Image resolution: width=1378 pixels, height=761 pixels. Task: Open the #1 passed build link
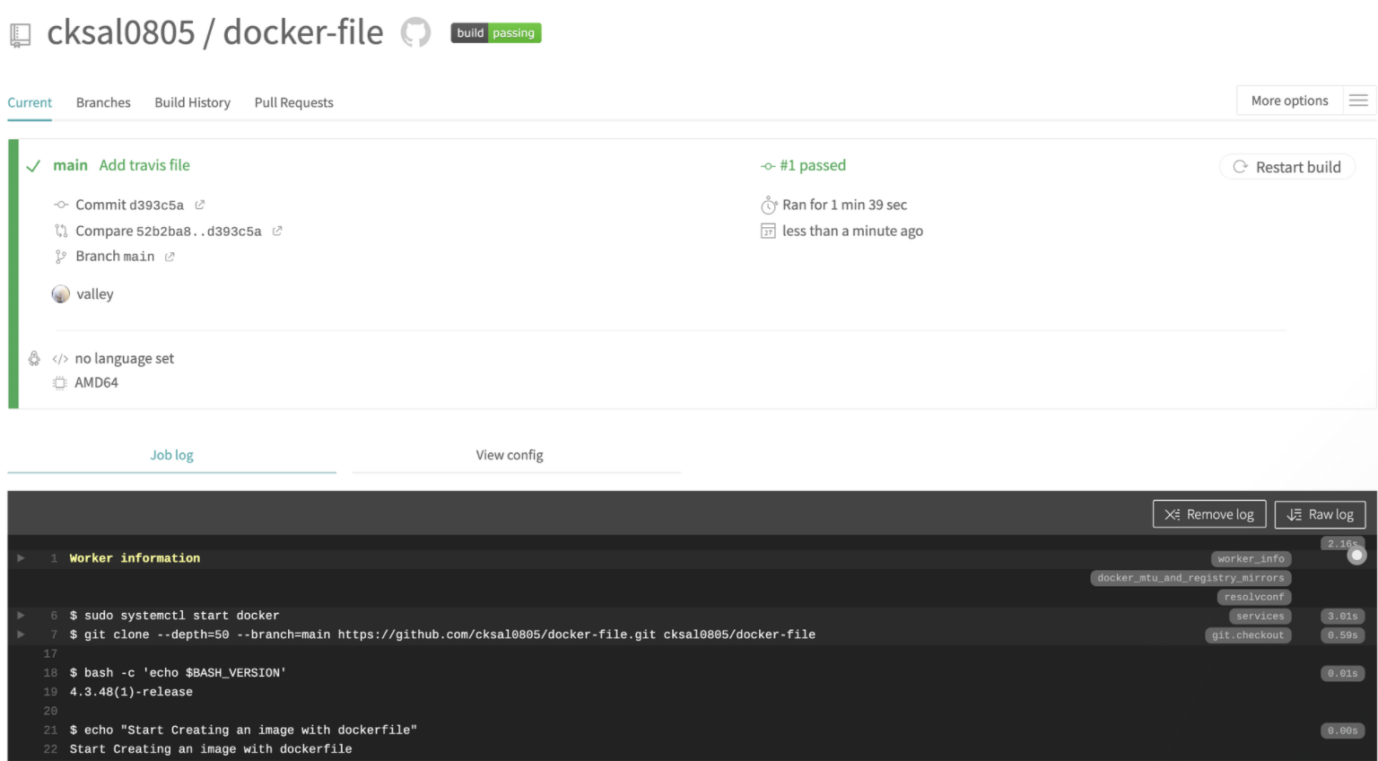point(813,165)
